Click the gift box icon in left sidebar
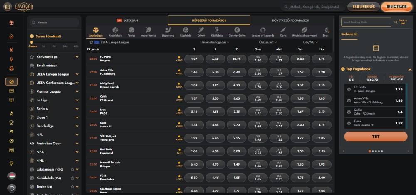The height and width of the screenshot is (195, 416). pos(12,22)
